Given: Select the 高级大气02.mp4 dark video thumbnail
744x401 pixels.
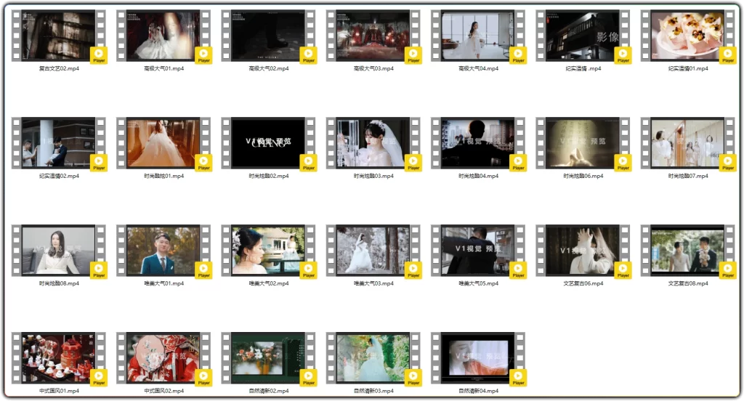Looking at the screenshot, I should tap(268, 36).
